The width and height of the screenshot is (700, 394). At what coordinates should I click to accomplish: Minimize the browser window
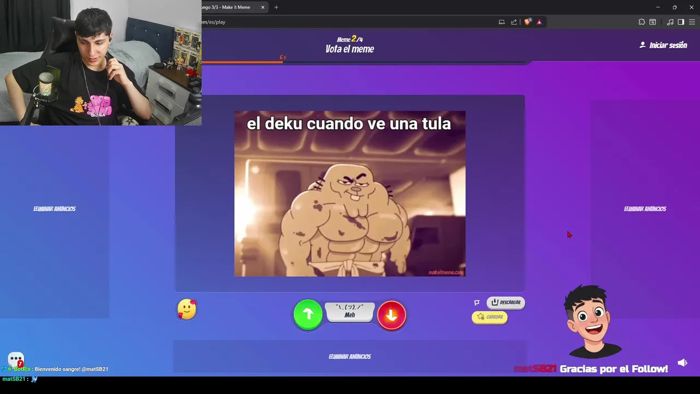[658, 7]
